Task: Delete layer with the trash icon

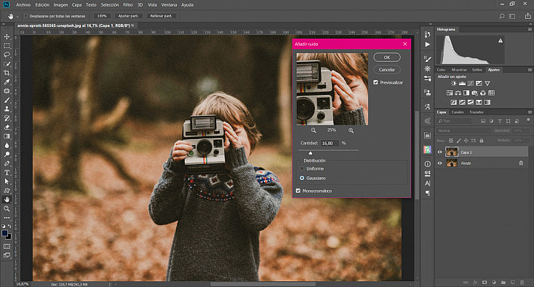Action: [x=522, y=283]
